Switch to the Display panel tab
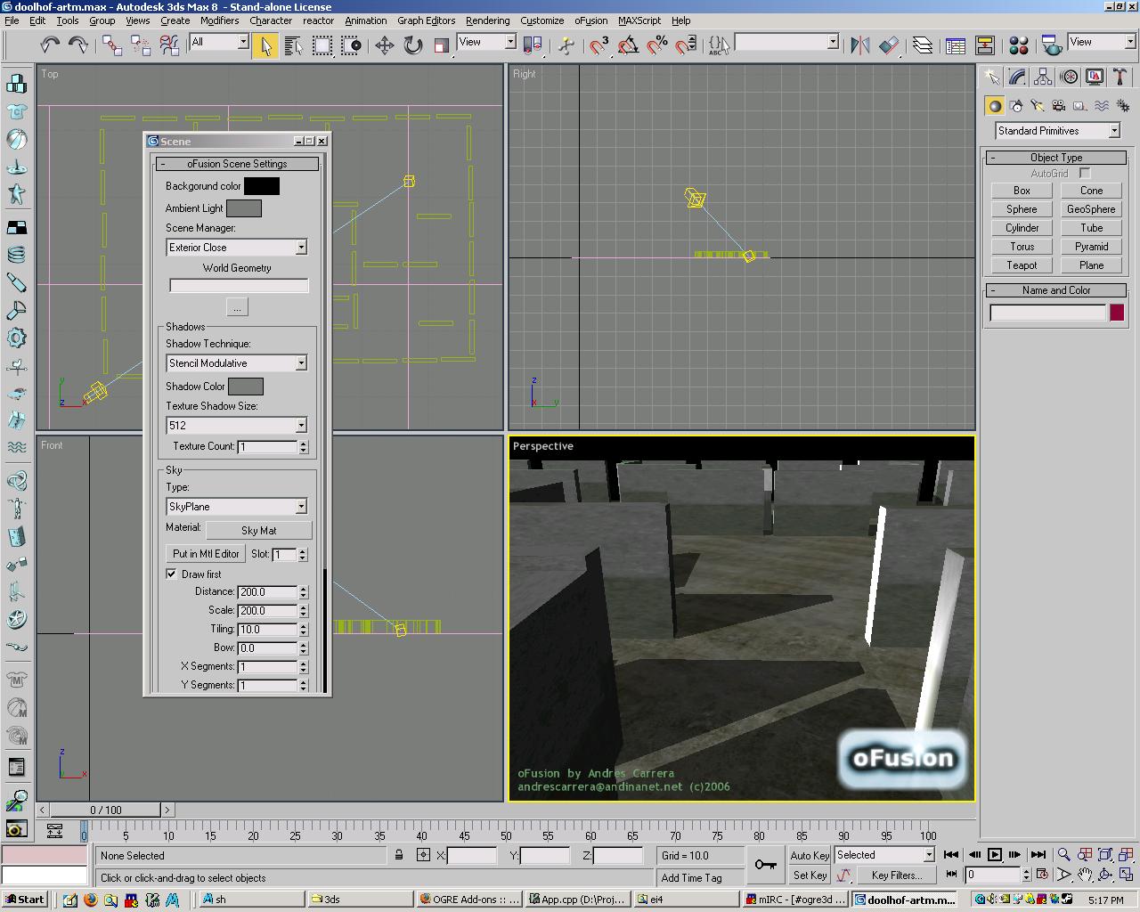 [x=1095, y=77]
